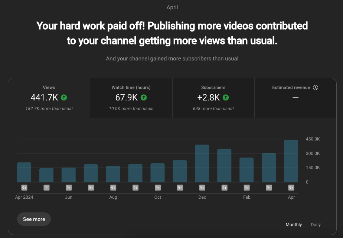Click the green arrow next to 67.9K watch time
Screen dimensions: 343x238
[144, 97]
